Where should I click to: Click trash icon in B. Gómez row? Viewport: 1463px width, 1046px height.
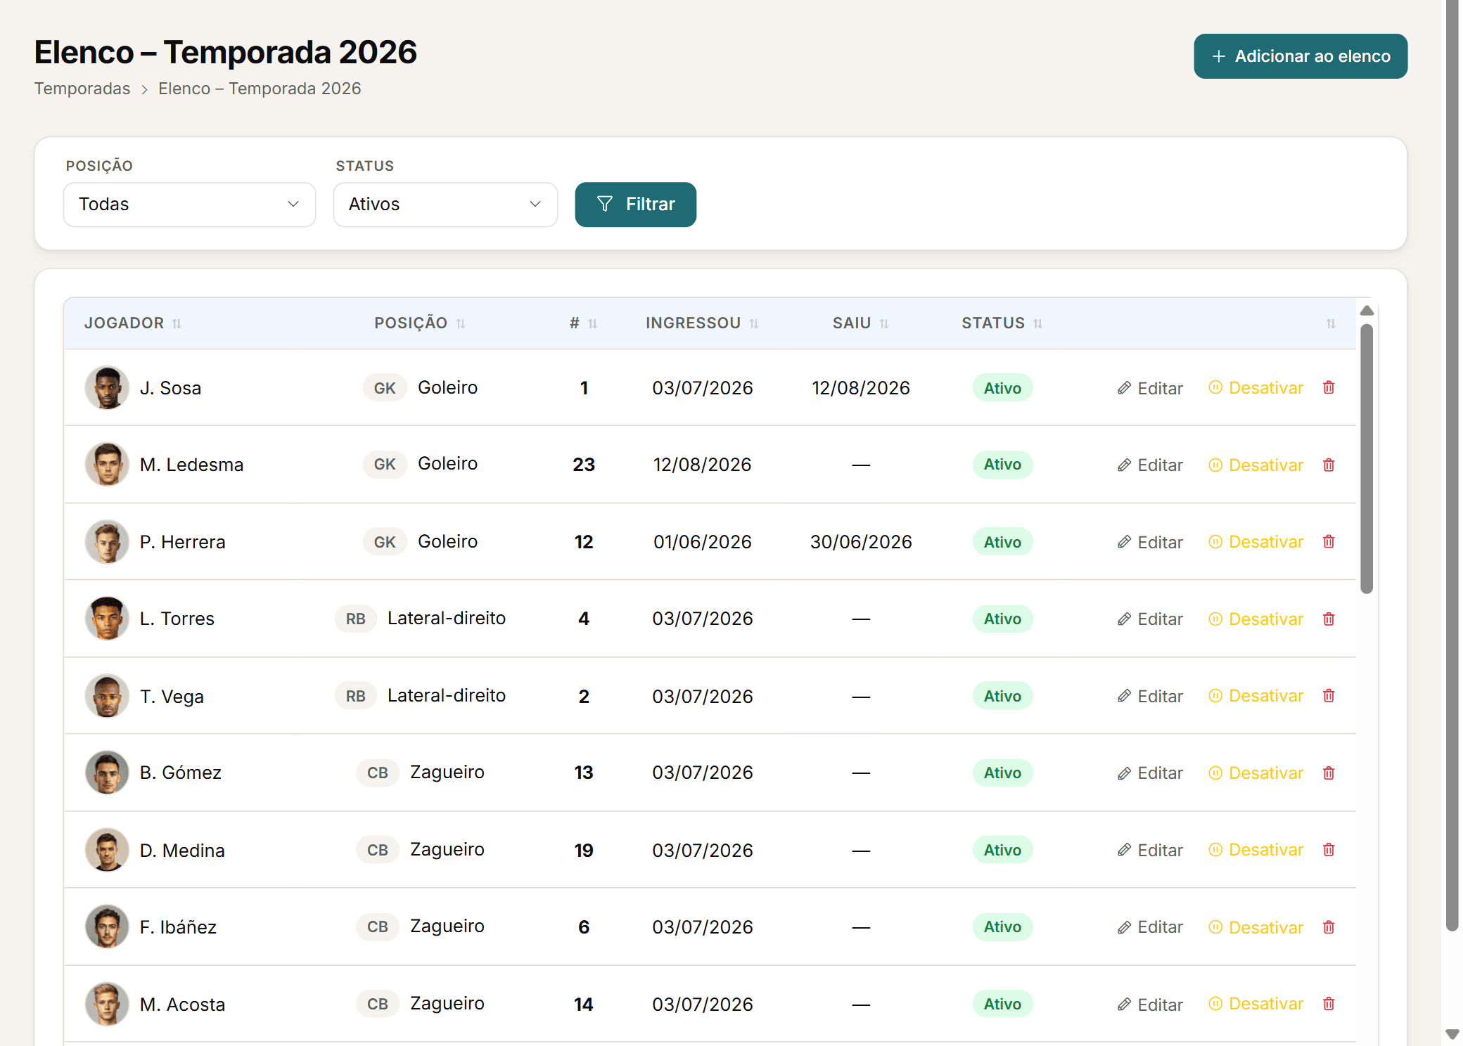[x=1329, y=773]
